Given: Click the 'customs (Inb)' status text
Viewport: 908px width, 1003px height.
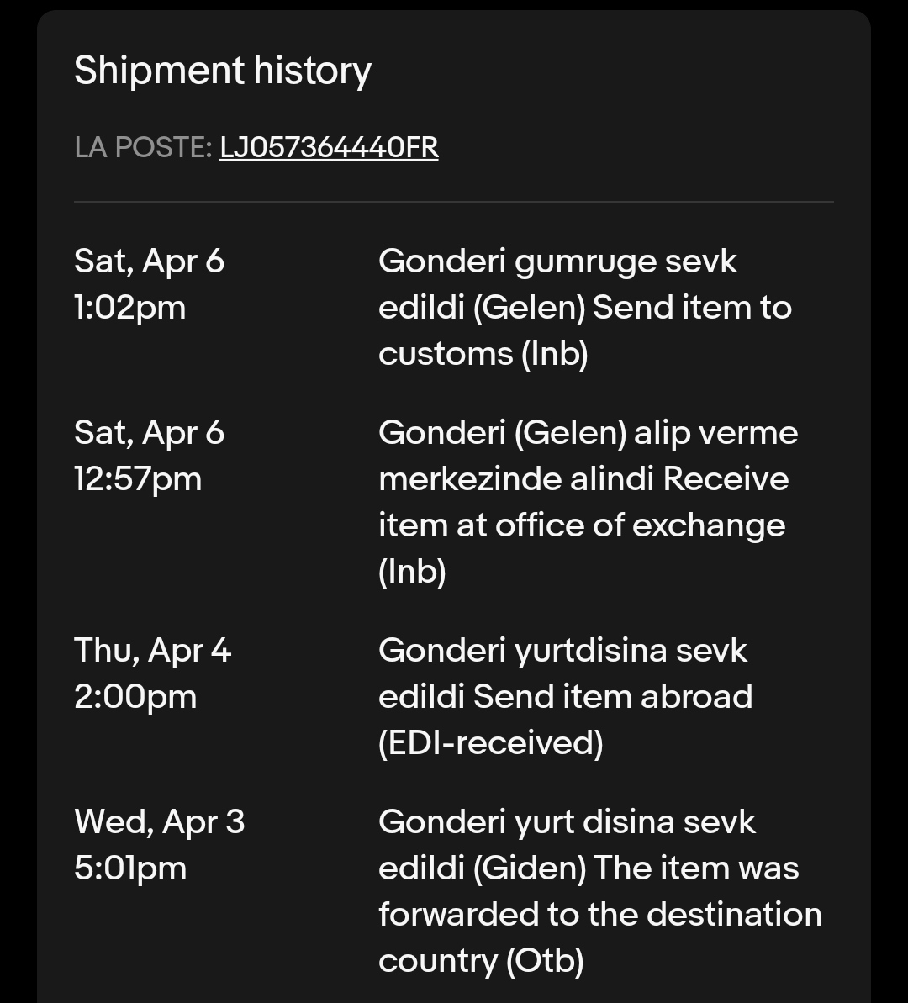Looking at the screenshot, I should (483, 354).
